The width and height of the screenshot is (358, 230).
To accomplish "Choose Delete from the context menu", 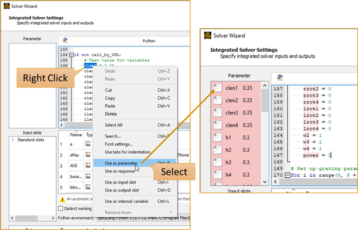I will coord(135,114).
